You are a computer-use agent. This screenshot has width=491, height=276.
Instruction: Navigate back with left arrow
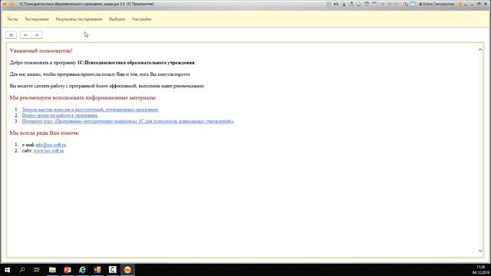(x=25, y=35)
